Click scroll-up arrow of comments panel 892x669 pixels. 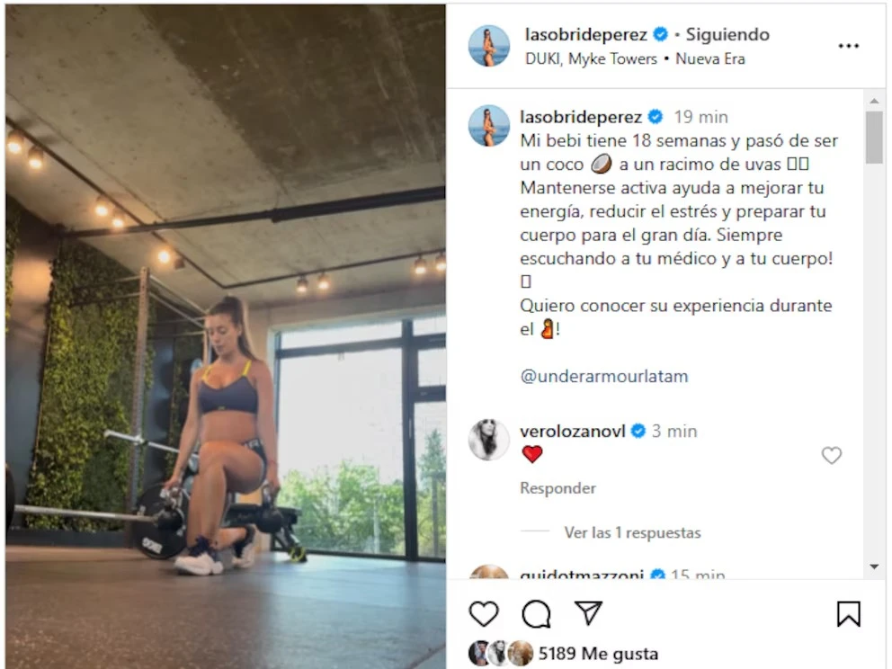point(874,101)
